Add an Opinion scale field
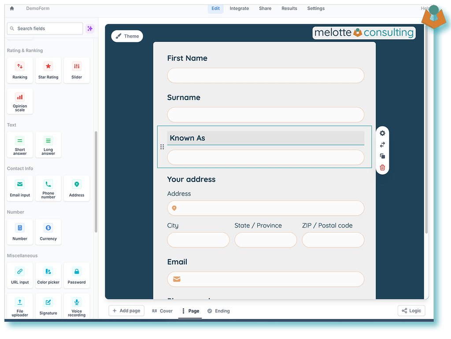451x339 pixels. [20, 101]
